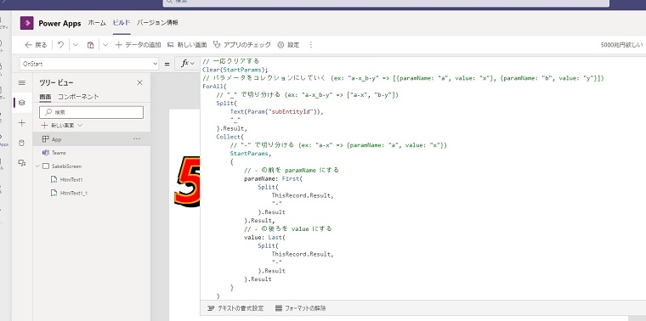
Task: Click the Insert plus icon in left rail
Action: 22,122
